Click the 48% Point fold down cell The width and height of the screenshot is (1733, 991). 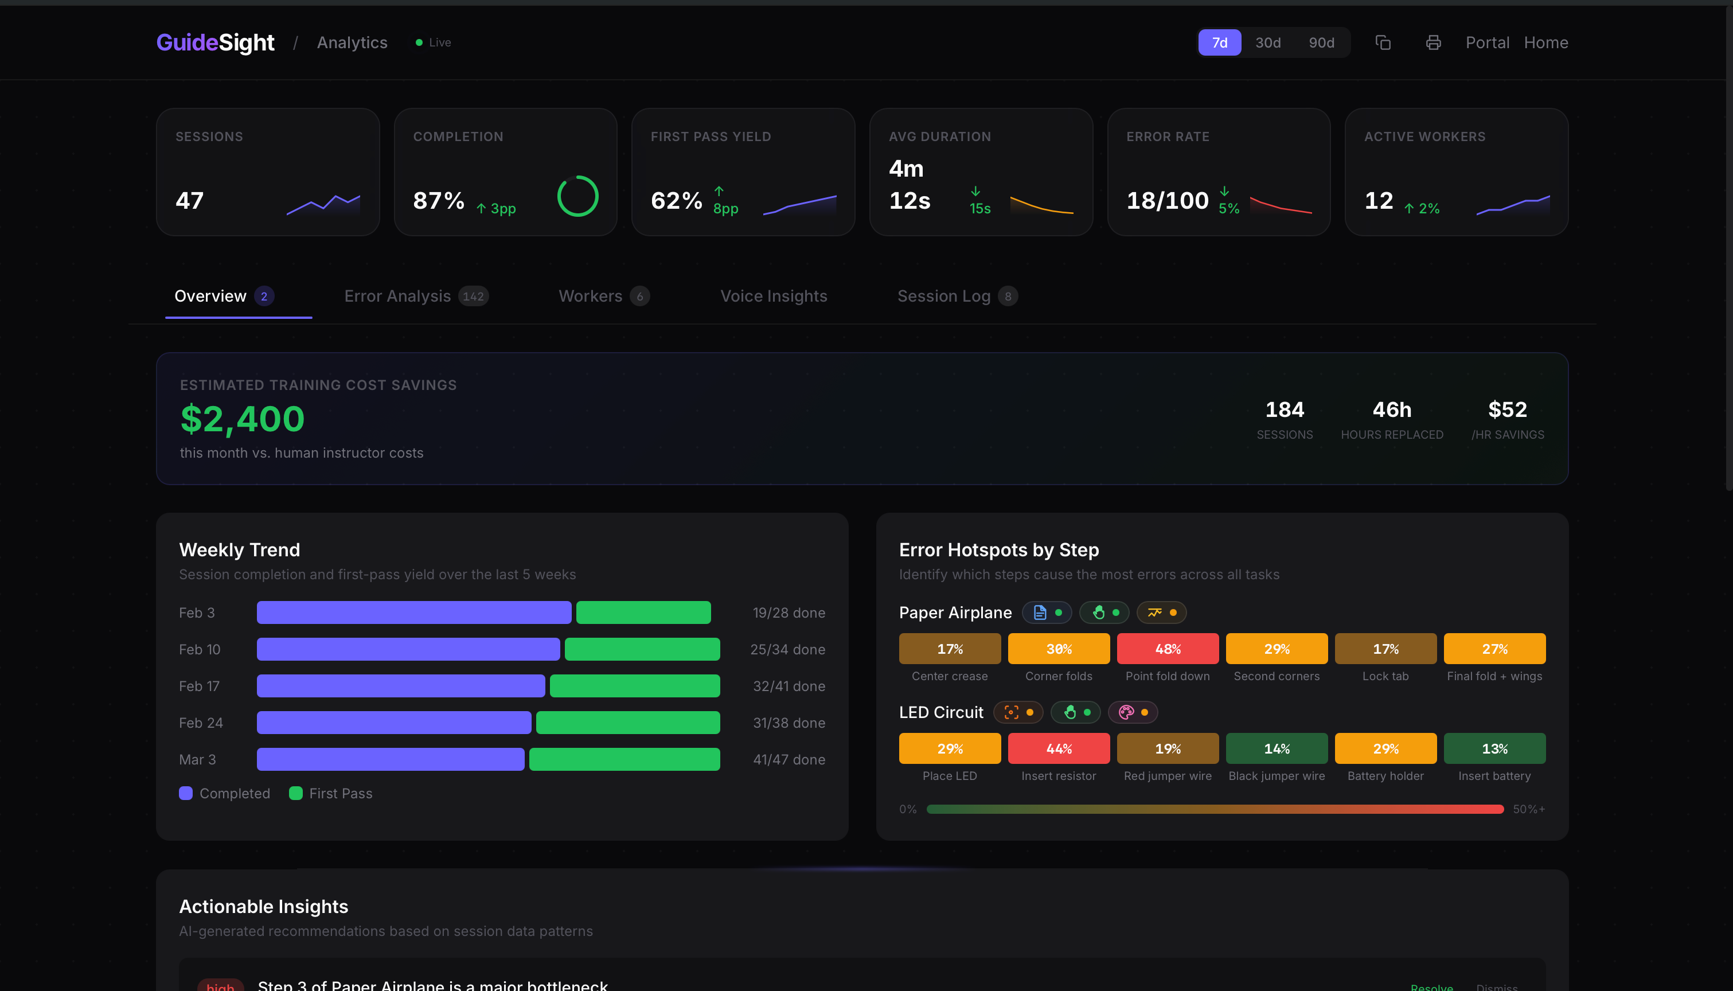(1167, 649)
